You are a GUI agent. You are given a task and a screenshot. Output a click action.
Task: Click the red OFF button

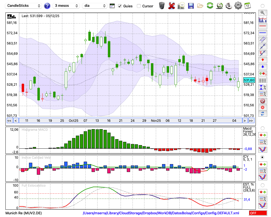pyautogui.click(x=257, y=213)
